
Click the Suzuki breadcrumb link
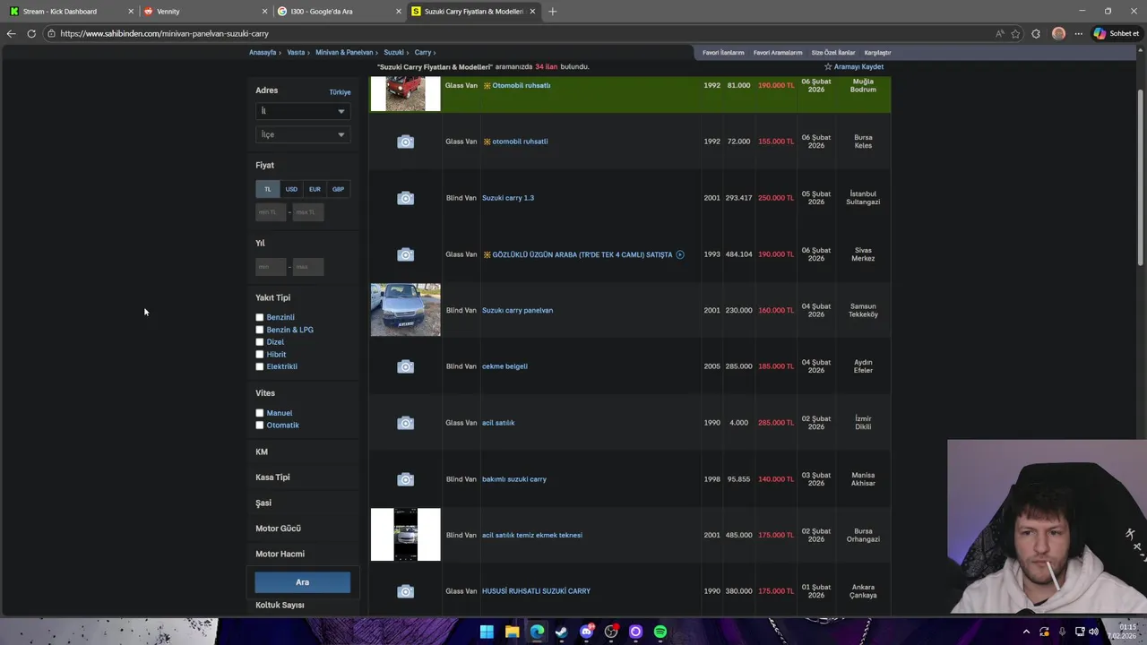(x=393, y=53)
